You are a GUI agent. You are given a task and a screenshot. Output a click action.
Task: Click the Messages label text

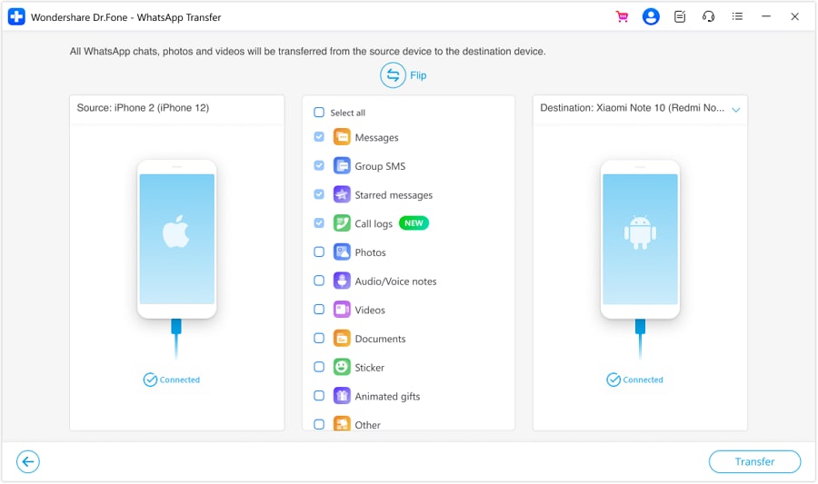[376, 137]
